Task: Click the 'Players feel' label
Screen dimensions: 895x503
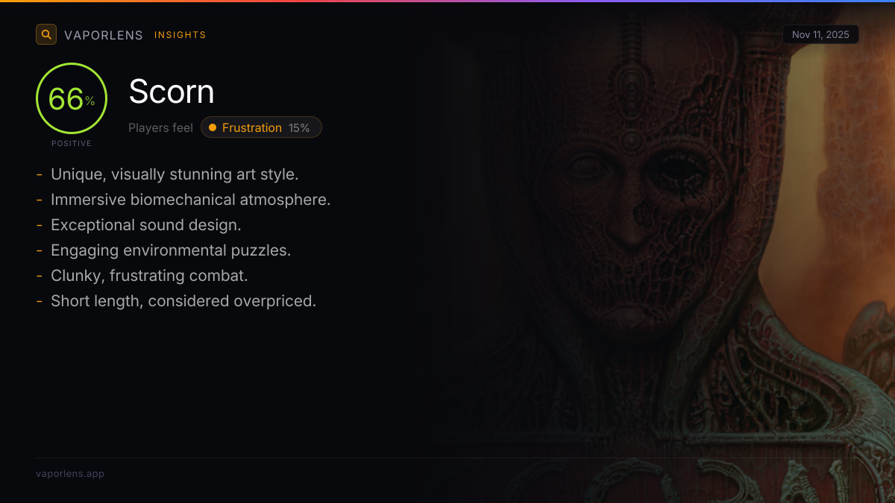Action: click(160, 127)
